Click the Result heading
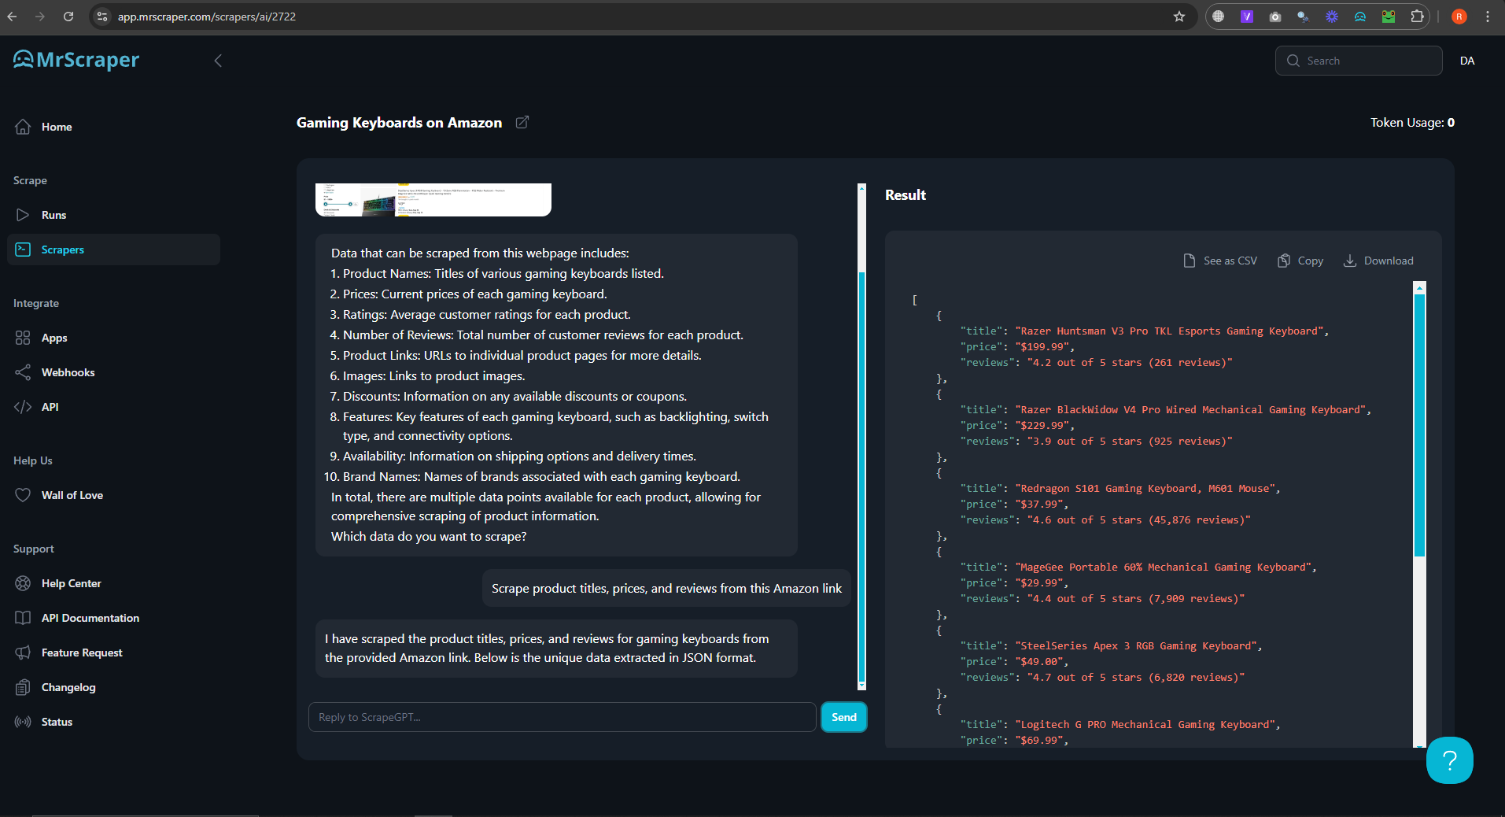The image size is (1505, 817). coord(906,194)
